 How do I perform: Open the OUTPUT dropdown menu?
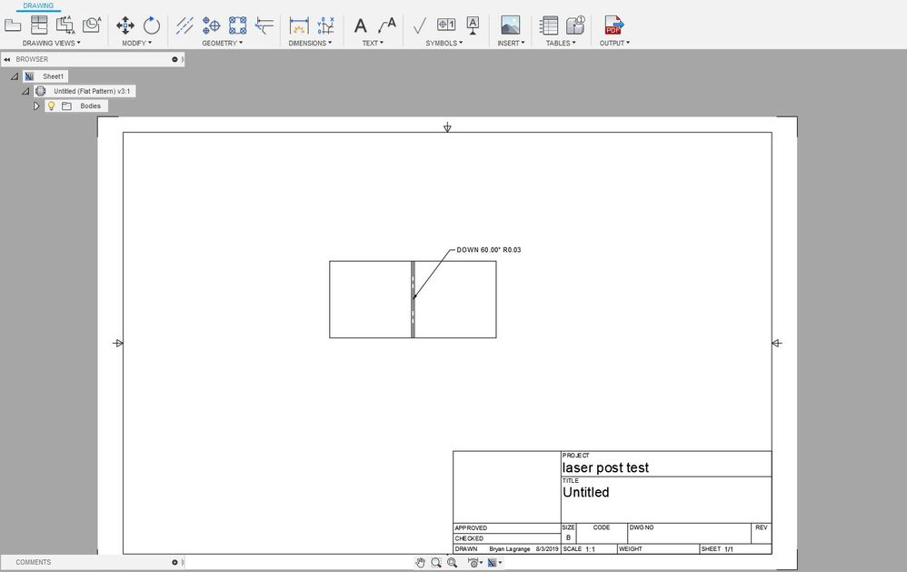pos(615,43)
